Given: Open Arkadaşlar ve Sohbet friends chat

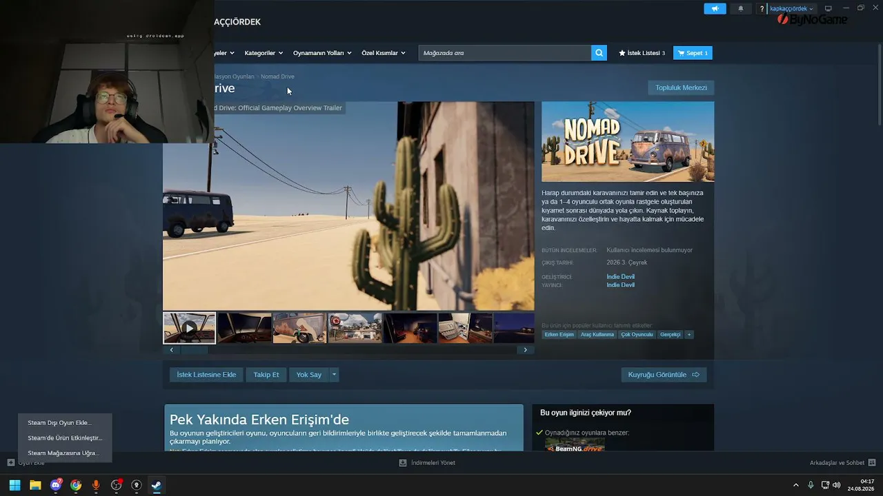Looking at the screenshot, I should [842, 463].
